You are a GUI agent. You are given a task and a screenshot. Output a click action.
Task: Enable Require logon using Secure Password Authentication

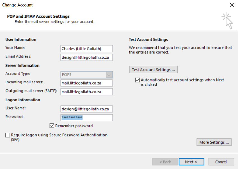8,135
